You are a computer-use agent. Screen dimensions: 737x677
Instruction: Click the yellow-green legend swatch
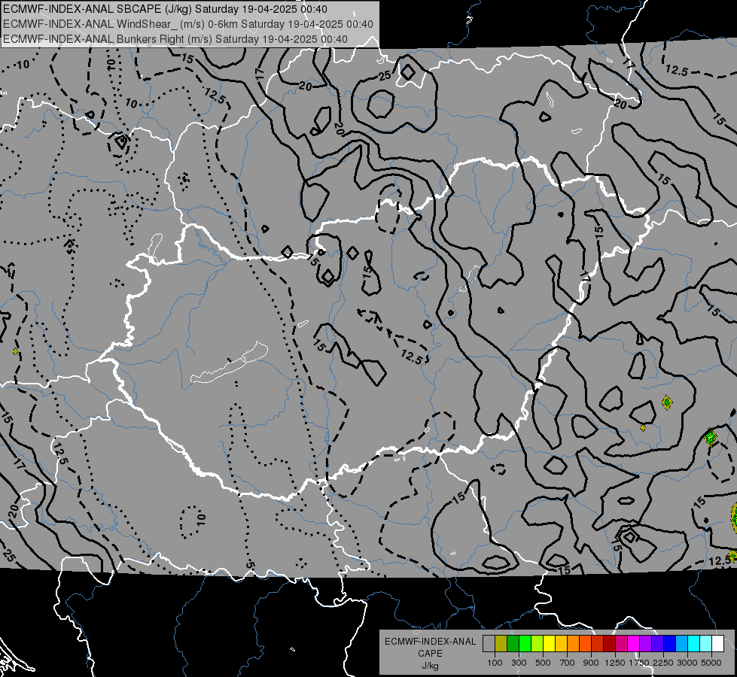[x=538, y=644]
